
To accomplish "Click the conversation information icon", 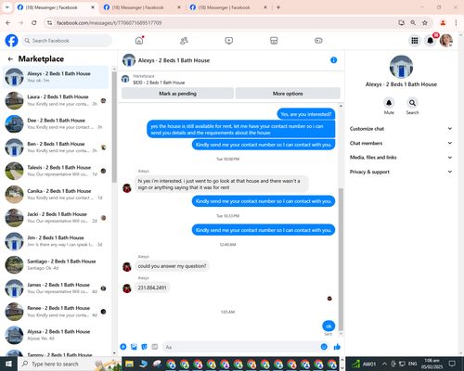I will (x=333, y=60).
